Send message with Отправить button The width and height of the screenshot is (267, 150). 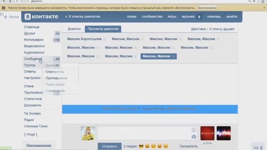[x=109, y=146]
